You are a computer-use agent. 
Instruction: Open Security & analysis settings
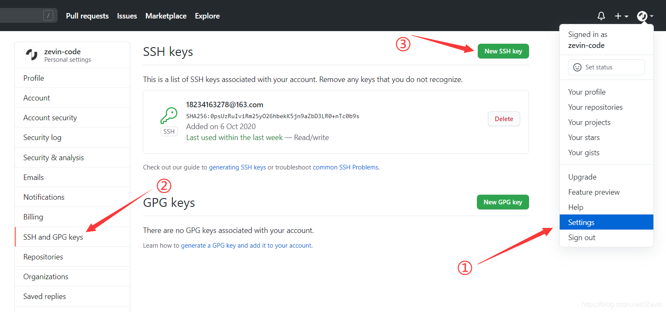coord(72,158)
